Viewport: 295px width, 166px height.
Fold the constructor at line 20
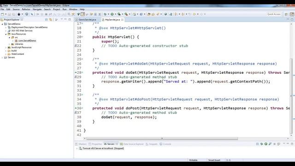pyautogui.click(x=83, y=37)
